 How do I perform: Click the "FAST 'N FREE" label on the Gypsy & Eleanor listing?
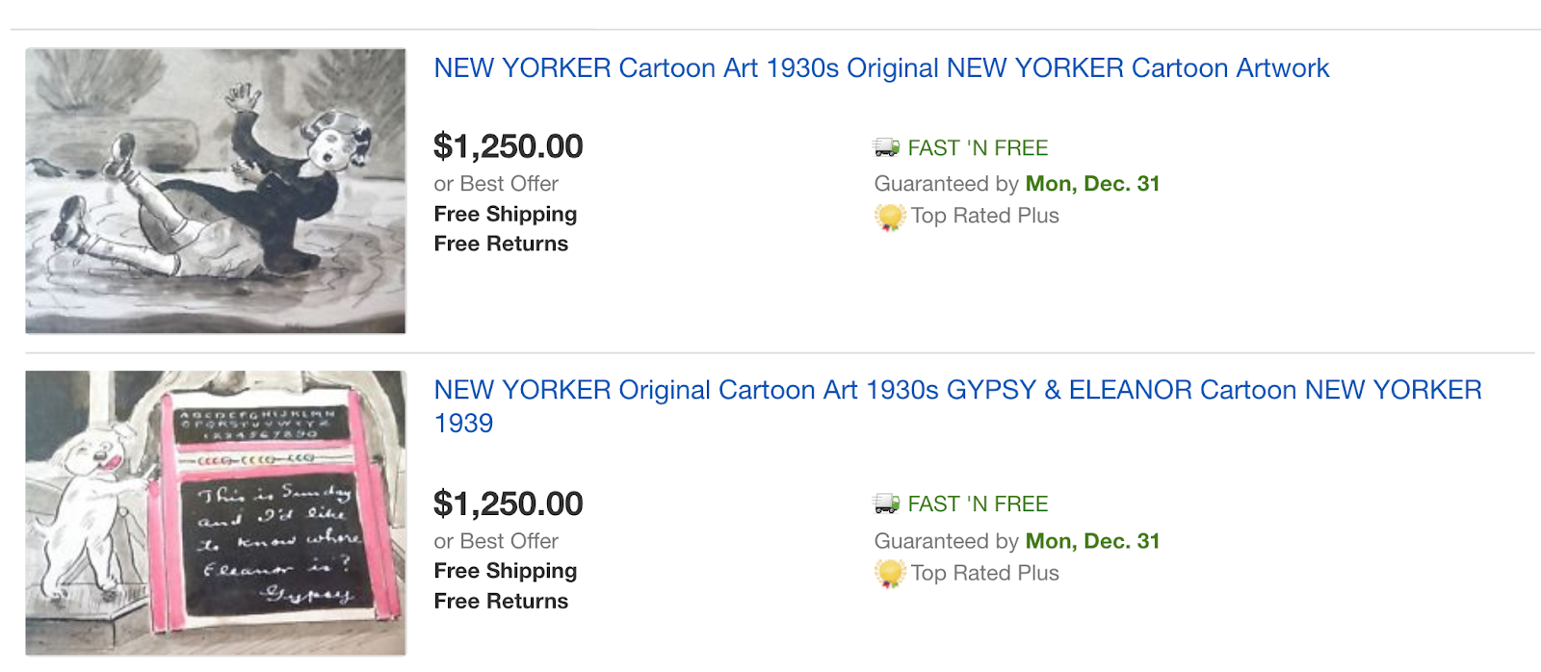tap(978, 504)
